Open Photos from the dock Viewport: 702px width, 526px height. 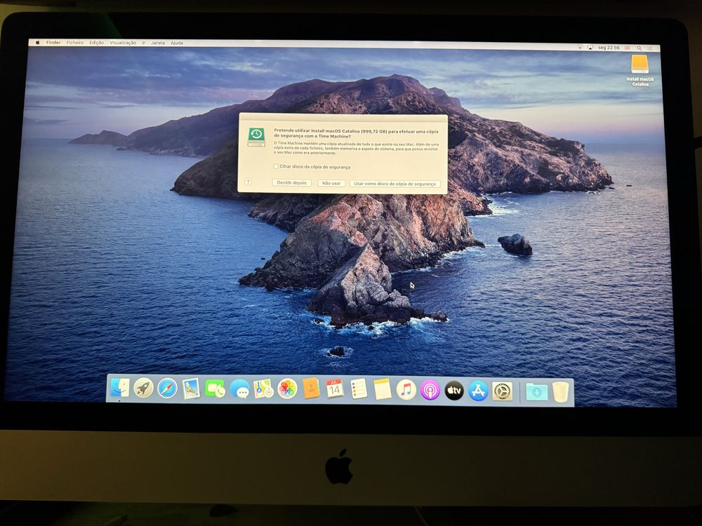[x=287, y=389]
